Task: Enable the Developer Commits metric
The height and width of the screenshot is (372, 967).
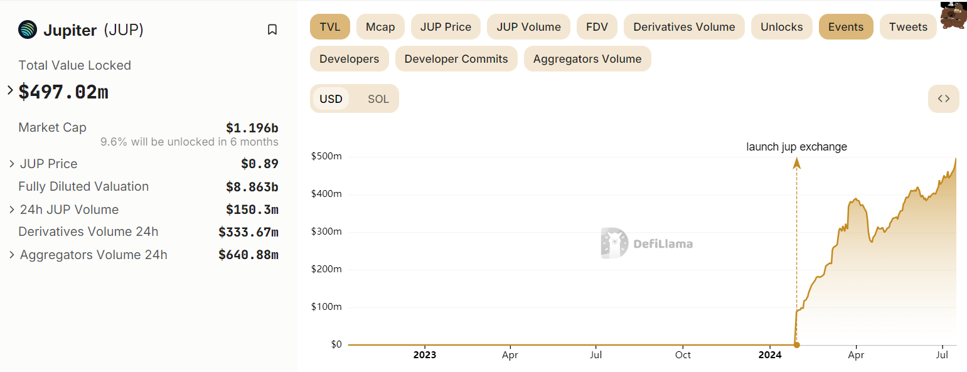Action: (x=456, y=59)
